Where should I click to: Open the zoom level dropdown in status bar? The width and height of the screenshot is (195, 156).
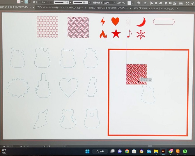point(4,146)
